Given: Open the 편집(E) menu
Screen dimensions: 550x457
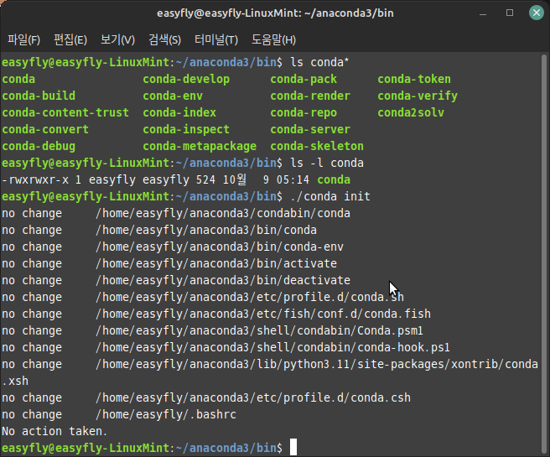Looking at the screenshot, I should pos(70,39).
